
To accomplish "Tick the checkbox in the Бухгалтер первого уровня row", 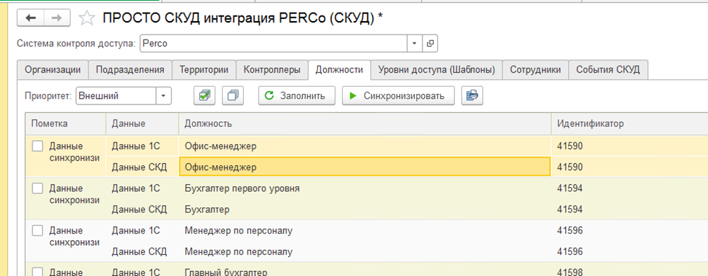I will pyautogui.click(x=37, y=188).
